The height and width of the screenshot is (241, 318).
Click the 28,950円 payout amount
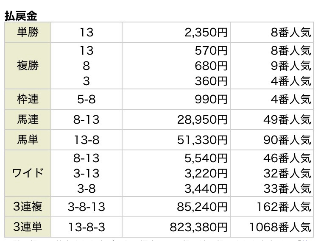pyautogui.click(x=202, y=120)
